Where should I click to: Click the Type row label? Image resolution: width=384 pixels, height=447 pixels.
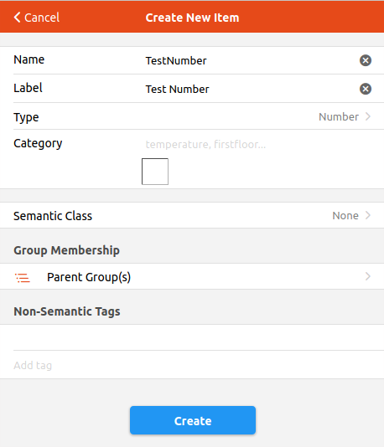(26, 117)
